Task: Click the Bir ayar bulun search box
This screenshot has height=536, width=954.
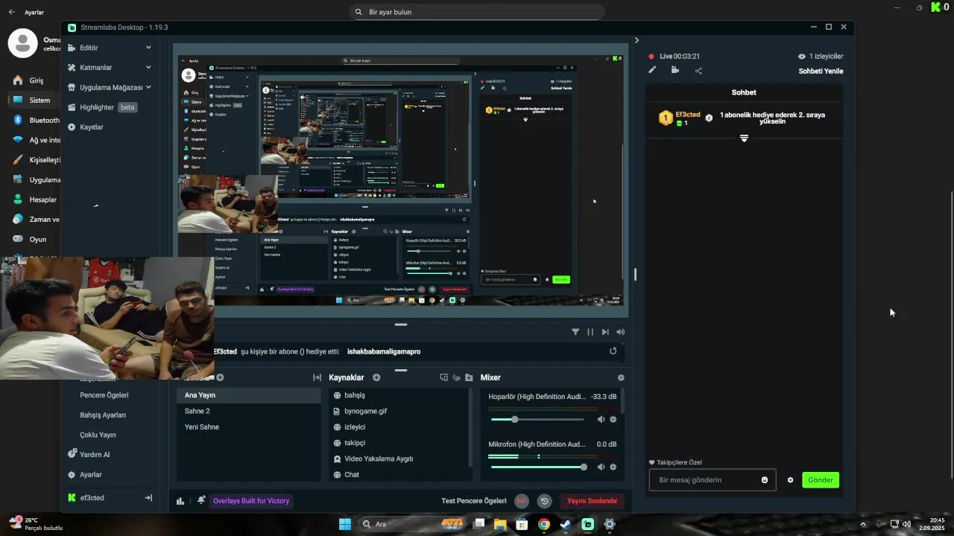Action: (x=477, y=12)
